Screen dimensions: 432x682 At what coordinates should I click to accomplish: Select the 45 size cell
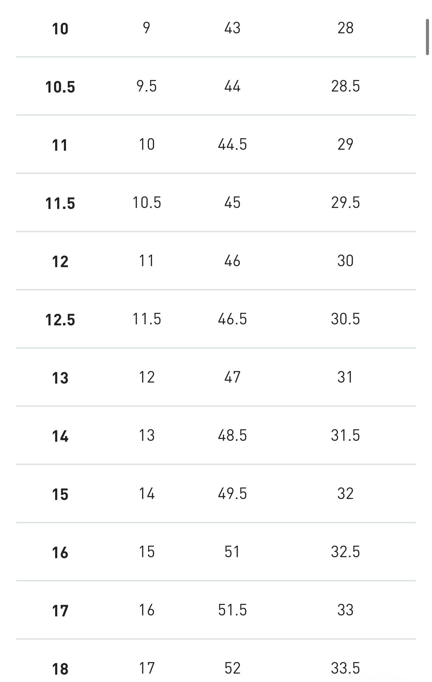pyautogui.click(x=232, y=203)
